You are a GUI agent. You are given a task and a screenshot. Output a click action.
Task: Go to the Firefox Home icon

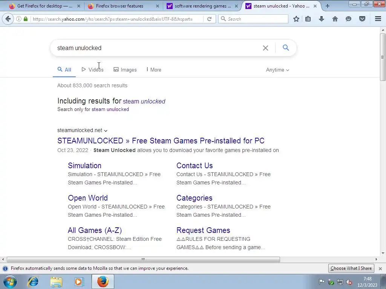tap(335, 19)
